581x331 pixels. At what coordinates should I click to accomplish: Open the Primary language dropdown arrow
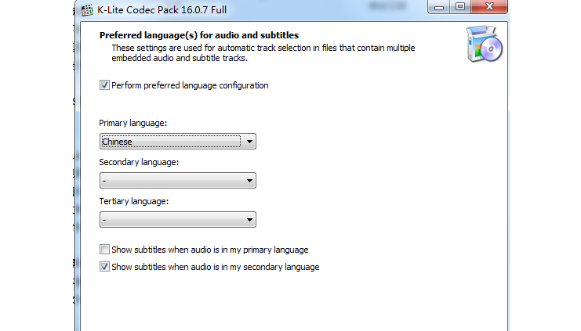249,142
